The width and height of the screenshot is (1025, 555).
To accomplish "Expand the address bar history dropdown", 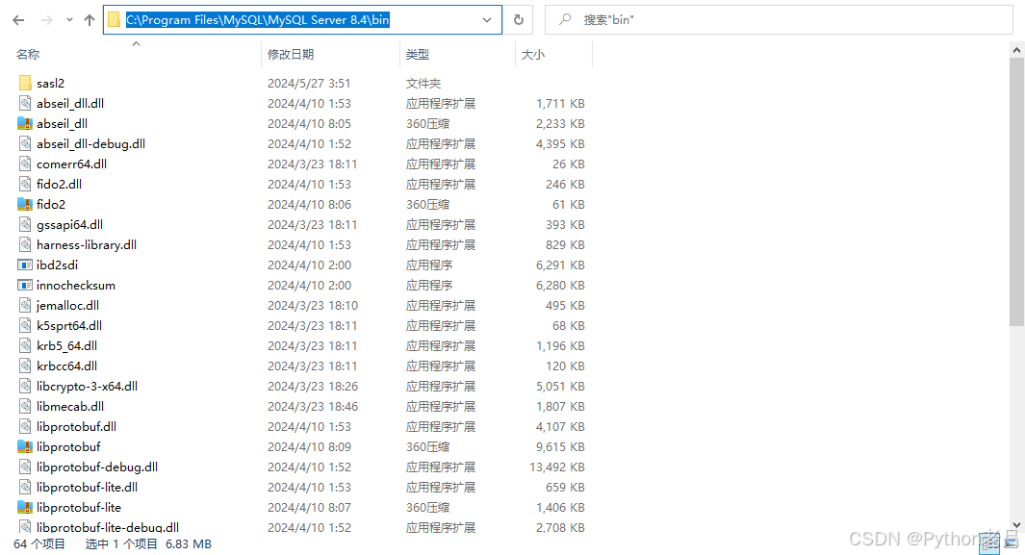I will pos(487,20).
